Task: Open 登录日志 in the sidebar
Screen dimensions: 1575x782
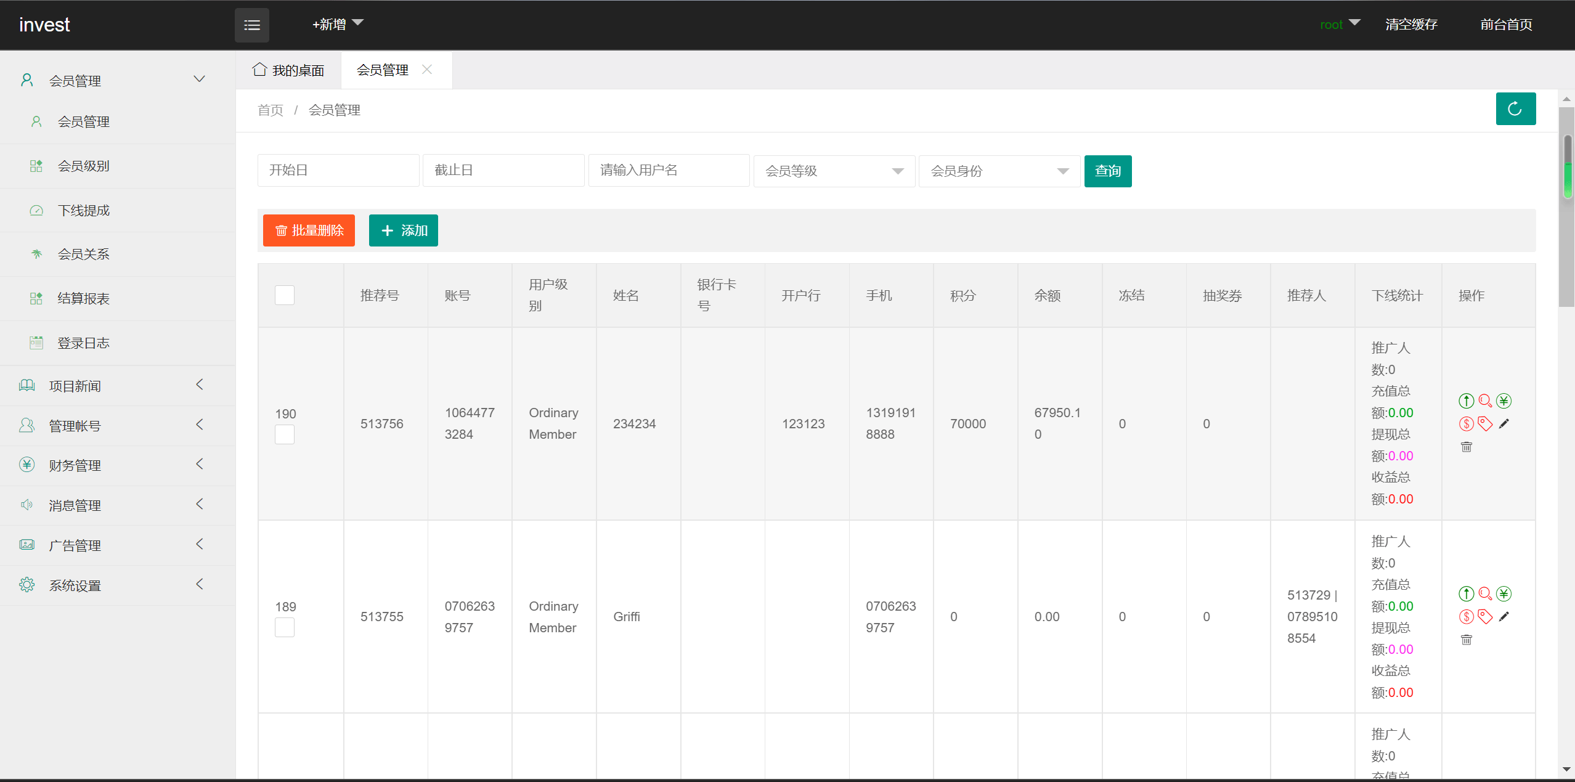Action: (x=117, y=343)
